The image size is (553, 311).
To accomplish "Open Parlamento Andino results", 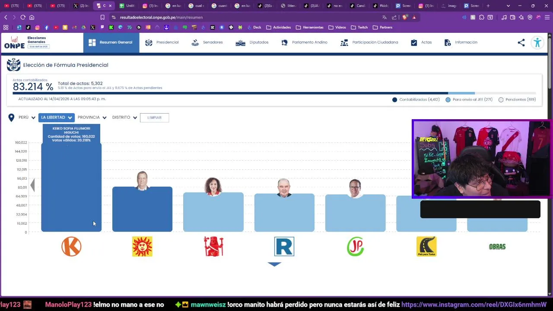I will pos(304,42).
